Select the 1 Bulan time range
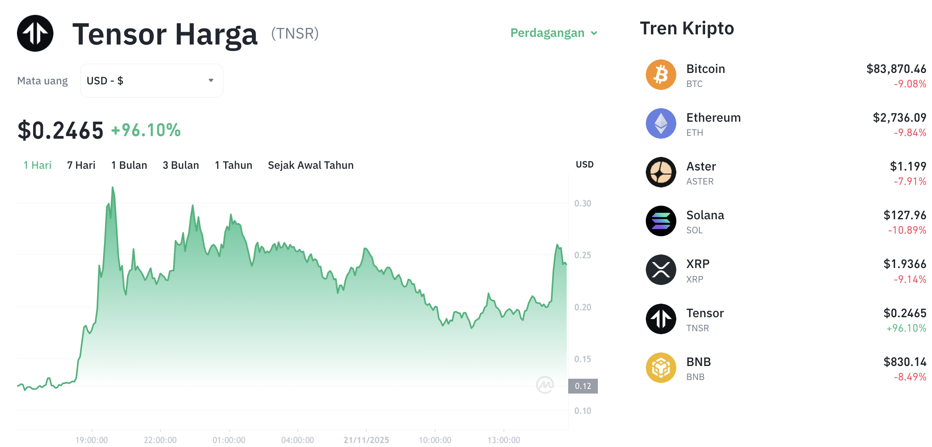 (129, 165)
